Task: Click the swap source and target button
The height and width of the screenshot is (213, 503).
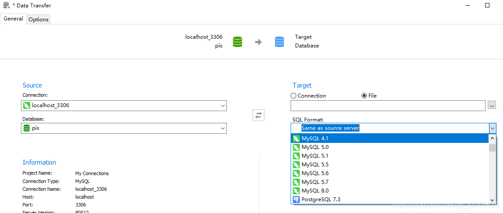Action: [x=258, y=115]
